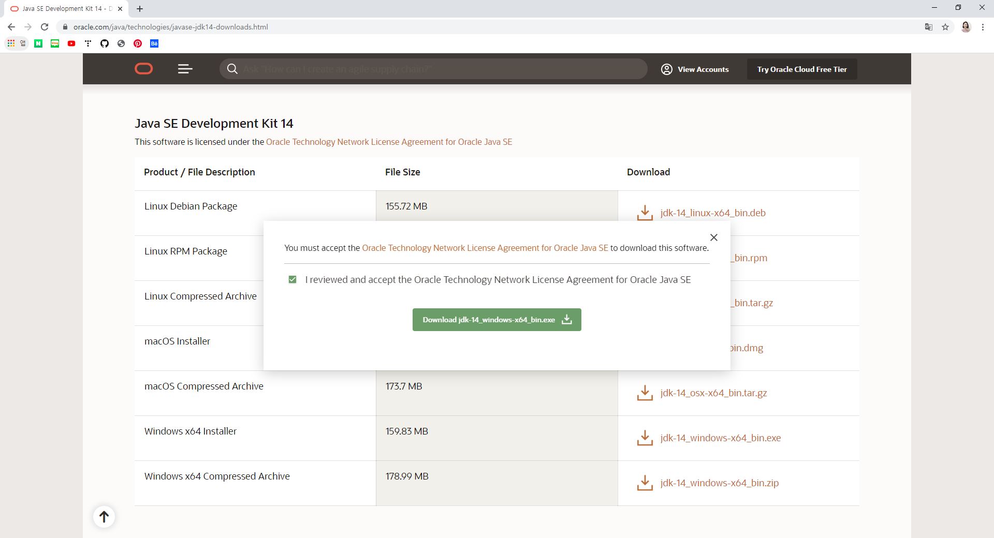Click the 178.99 MB file size
This screenshot has width=994, height=538.
tap(407, 476)
